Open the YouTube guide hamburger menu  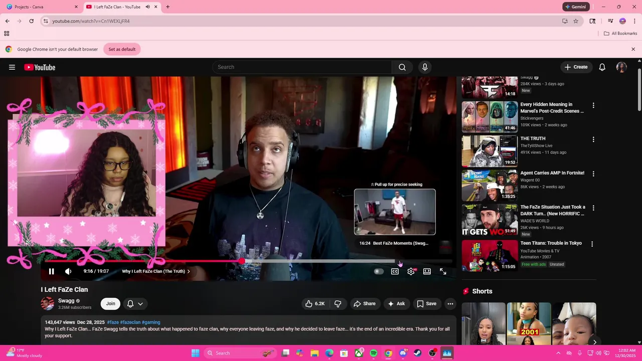(x=12, y=67)
